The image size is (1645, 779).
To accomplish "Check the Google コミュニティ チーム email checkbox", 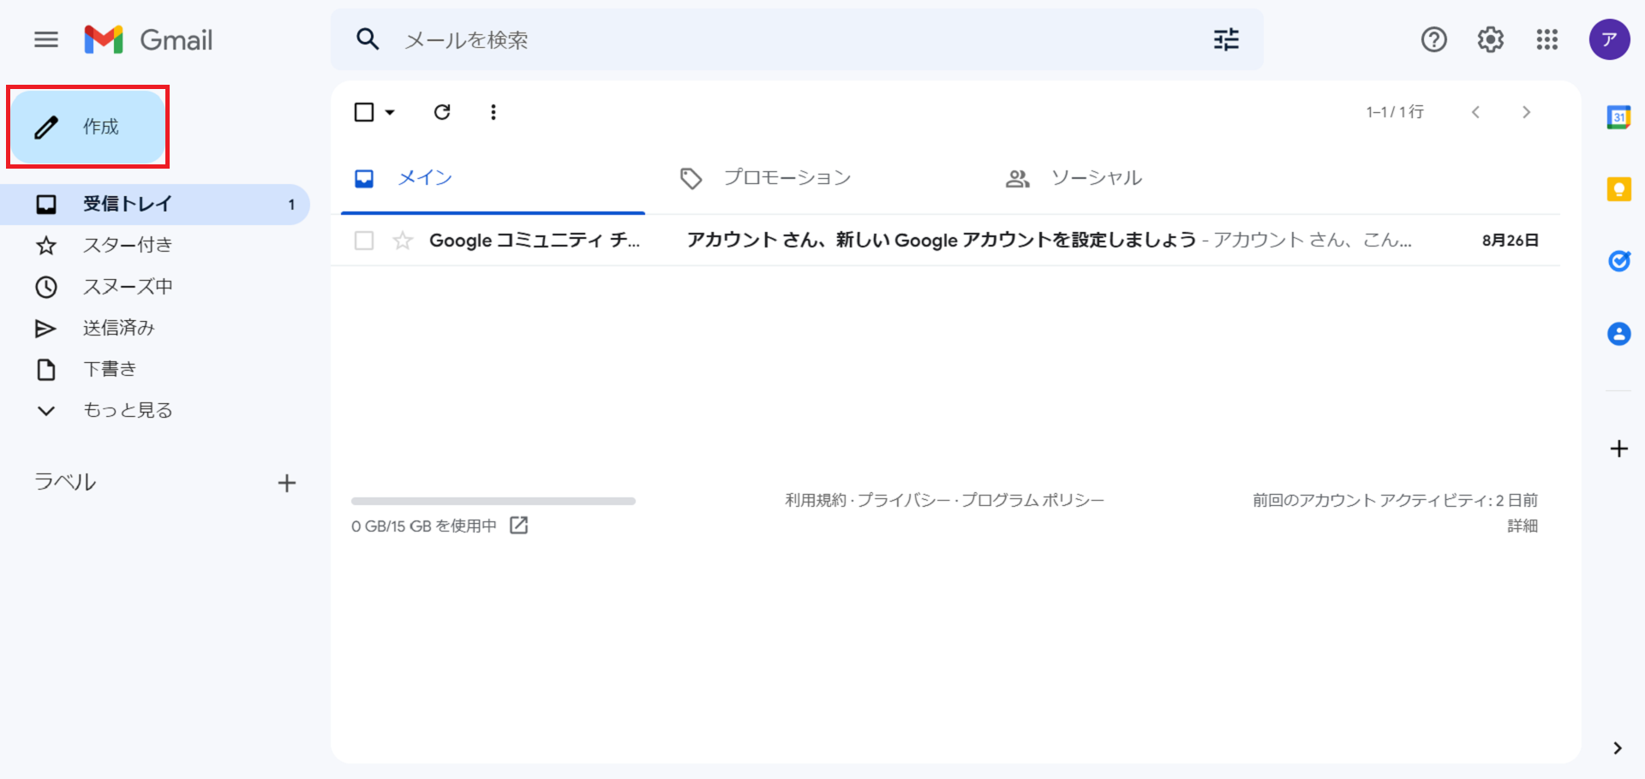I will click(363, 241).
